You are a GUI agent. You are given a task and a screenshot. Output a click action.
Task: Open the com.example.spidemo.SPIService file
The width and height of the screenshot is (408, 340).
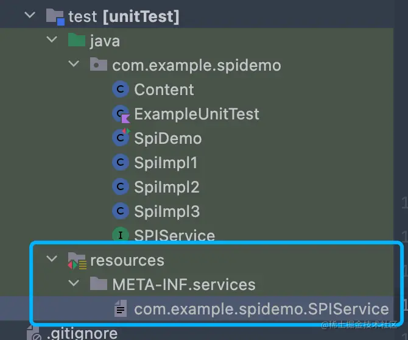pyautogui.click(x=261, y=309)
